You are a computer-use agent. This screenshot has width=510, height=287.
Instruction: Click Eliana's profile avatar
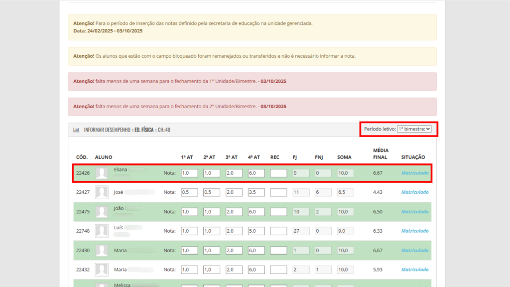coord(102,173)
